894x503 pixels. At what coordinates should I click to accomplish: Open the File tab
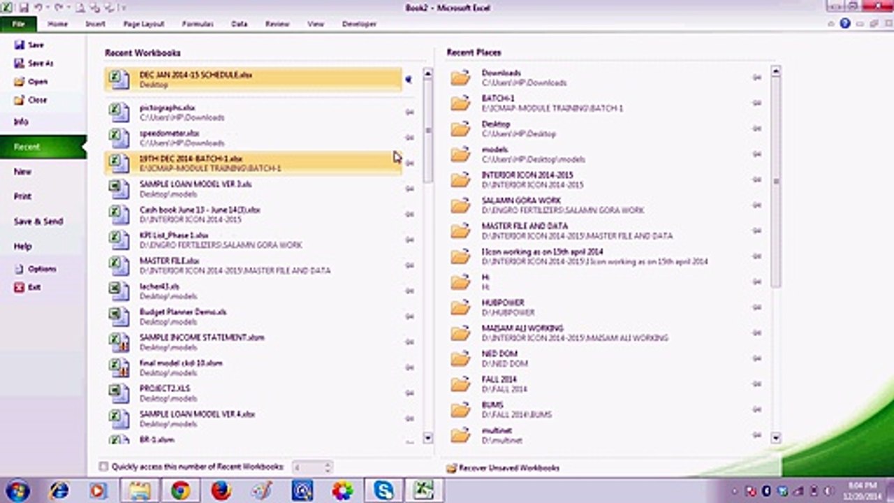tap(19, 24)
